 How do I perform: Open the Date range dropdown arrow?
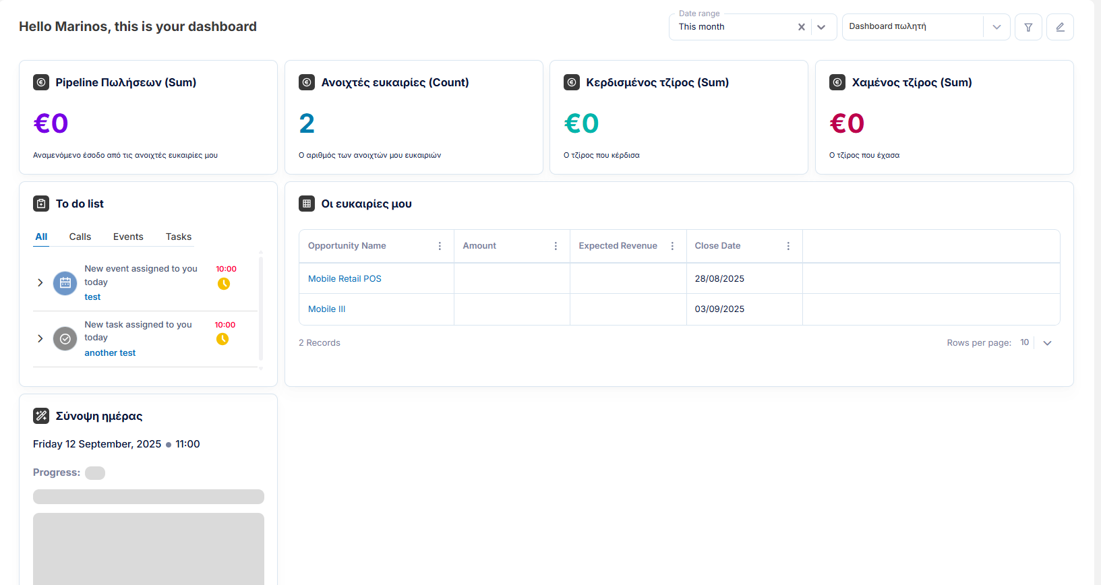click(821, 27)
